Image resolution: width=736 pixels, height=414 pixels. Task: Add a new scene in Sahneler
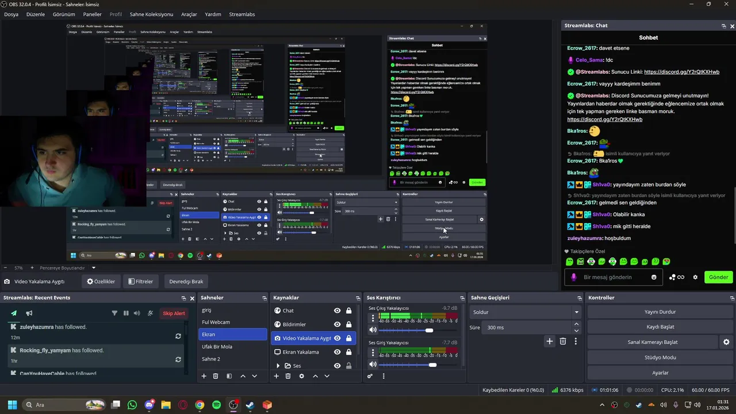[204, 376]
